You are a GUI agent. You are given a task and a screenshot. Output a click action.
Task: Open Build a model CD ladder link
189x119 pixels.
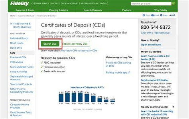click(x=155, y=80)
